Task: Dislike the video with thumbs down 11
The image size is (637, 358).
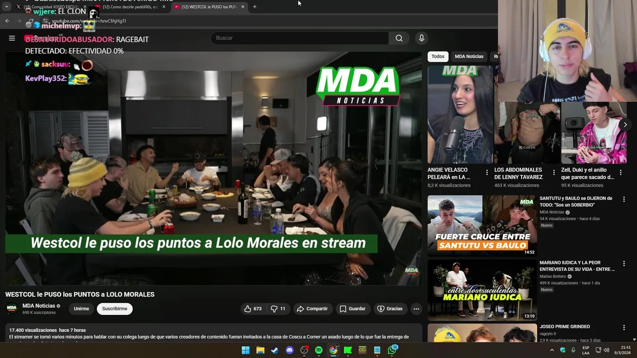Action: (278, 309)
